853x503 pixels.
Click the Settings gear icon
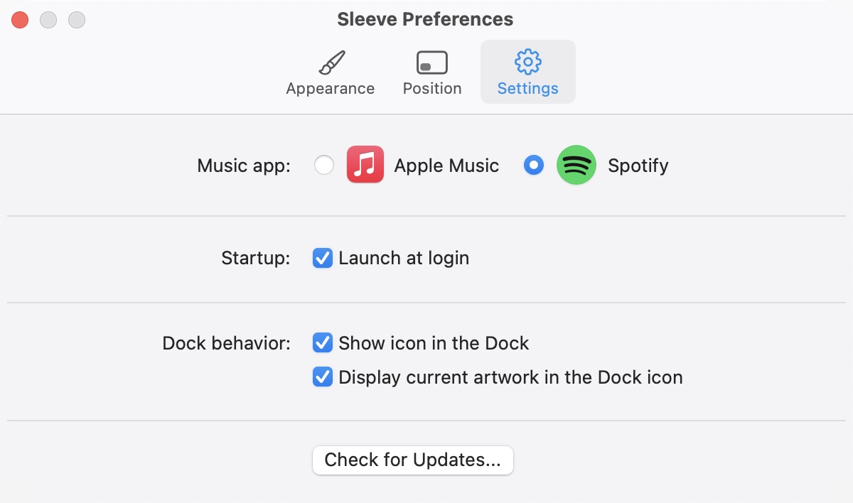point(527,63)
